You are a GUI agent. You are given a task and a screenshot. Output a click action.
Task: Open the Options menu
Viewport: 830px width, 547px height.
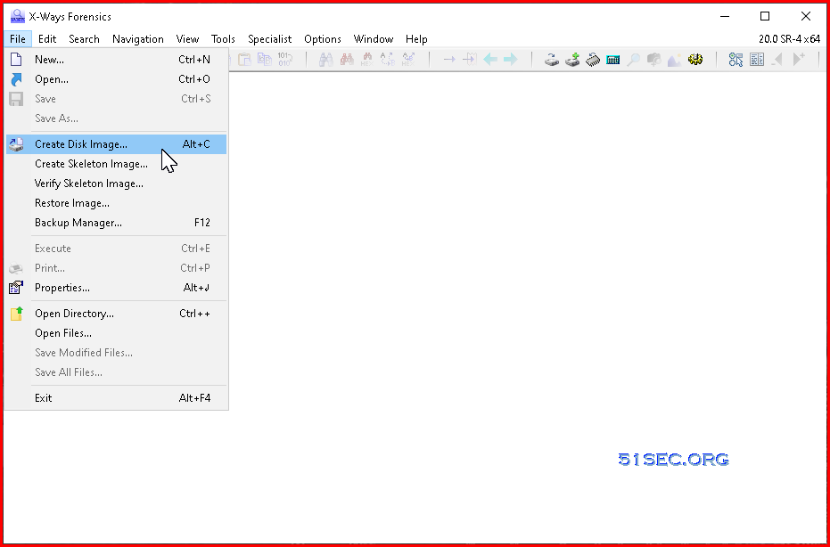323,39
